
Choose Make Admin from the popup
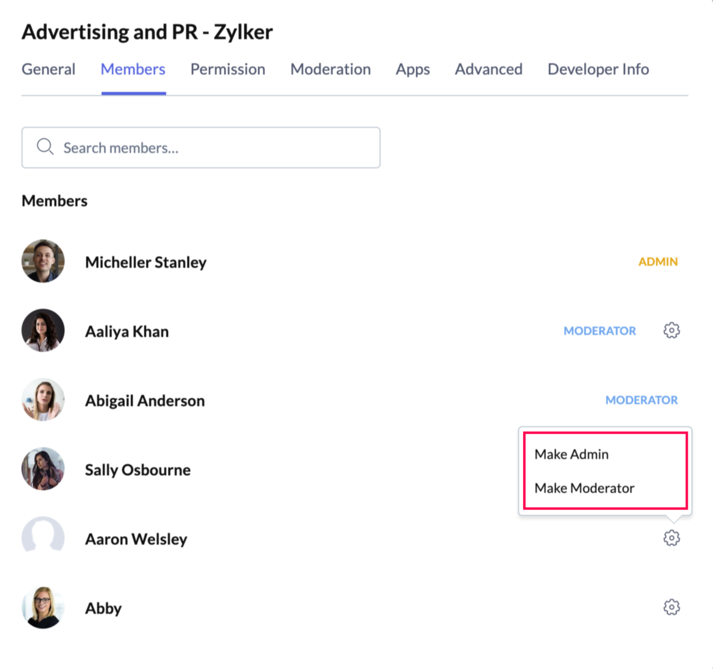(571, 454)
